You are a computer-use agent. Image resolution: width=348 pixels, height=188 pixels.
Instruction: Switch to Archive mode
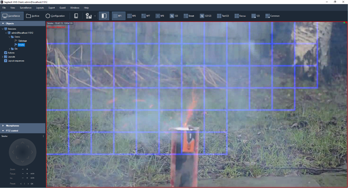coord(32,16)
